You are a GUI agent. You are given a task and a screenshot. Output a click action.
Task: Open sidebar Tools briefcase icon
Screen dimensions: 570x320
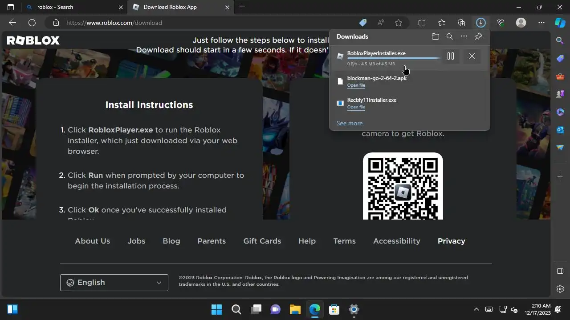[560, 76]
